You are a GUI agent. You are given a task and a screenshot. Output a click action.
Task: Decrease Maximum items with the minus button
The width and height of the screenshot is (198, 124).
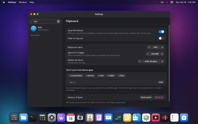pyautogui.click(x=149, y=47)
